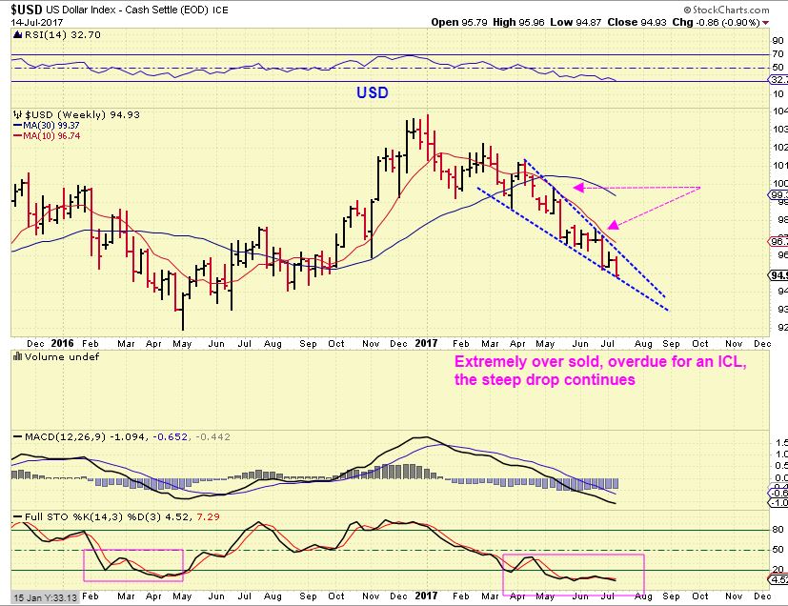
Task: Click the stochastic '80' level on right axis
Action: (778, 530)
